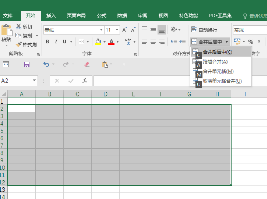Click decrease indent icon
Viewport: 267px width, 199px height.
(x=174, y=41)
